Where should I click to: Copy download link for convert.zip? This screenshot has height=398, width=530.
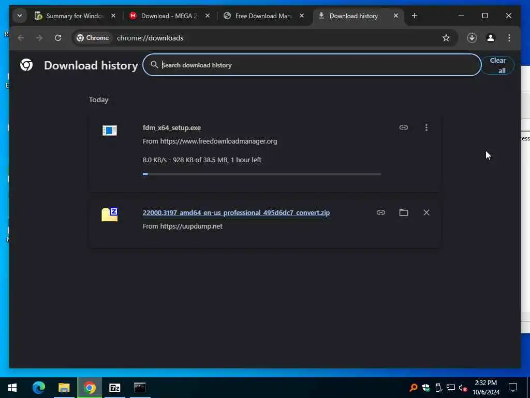click(381, 212)
